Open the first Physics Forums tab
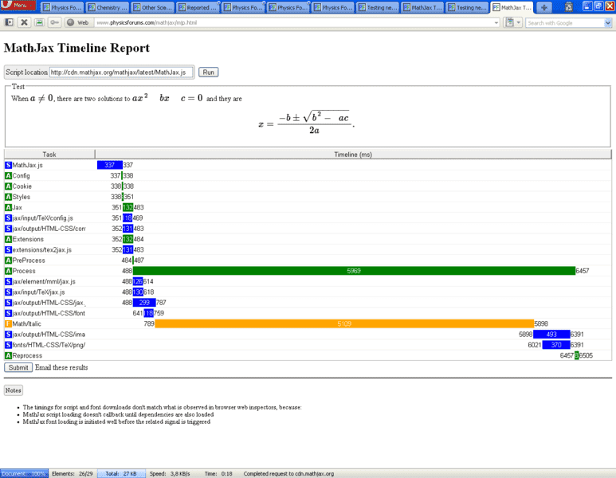 (x=62, y=7)
